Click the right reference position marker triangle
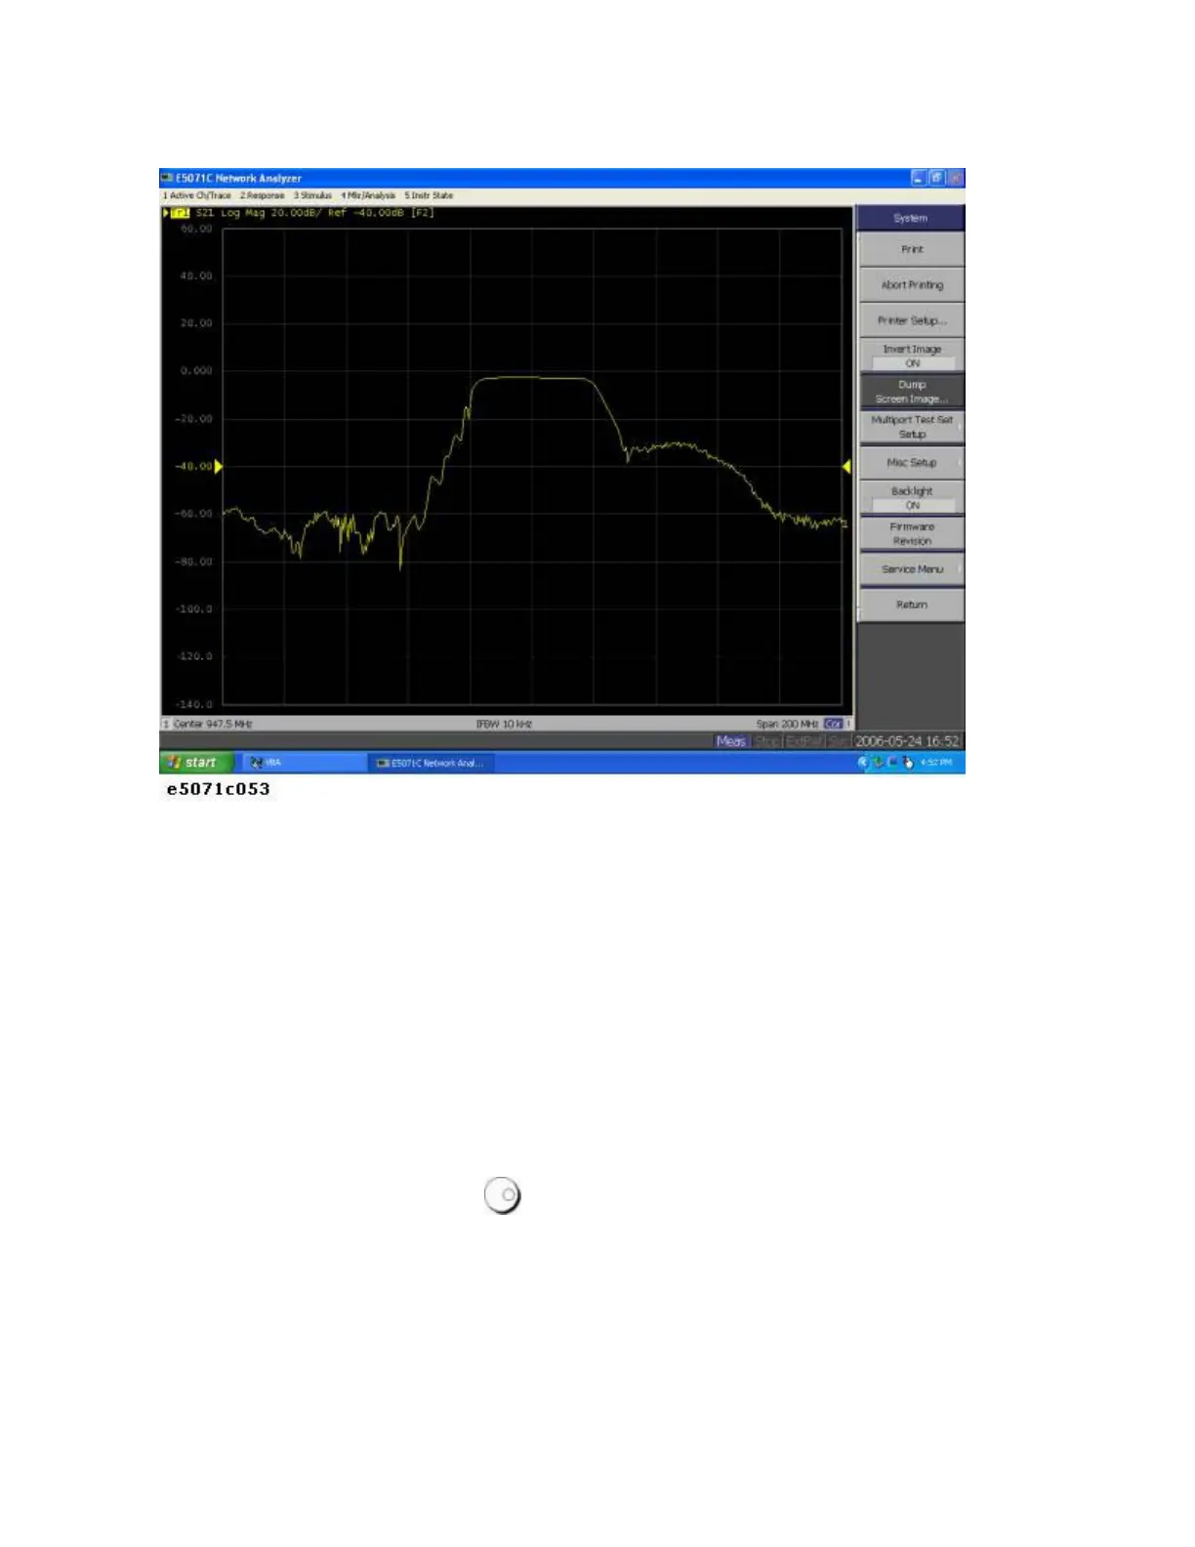 pyautogui.click(x=846, y=467)
